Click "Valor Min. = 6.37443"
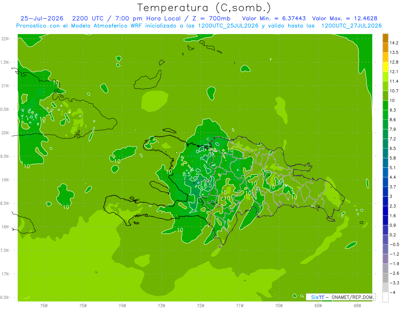Image resolution: width=401 pixels, height=310 pixels. click(274, 18)
